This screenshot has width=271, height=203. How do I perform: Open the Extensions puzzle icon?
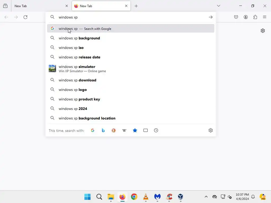(x=255, y=17)
